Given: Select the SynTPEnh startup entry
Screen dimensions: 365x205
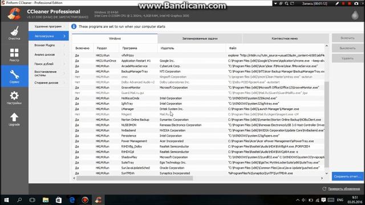Looking at the screenshot, I should [198, 173].
